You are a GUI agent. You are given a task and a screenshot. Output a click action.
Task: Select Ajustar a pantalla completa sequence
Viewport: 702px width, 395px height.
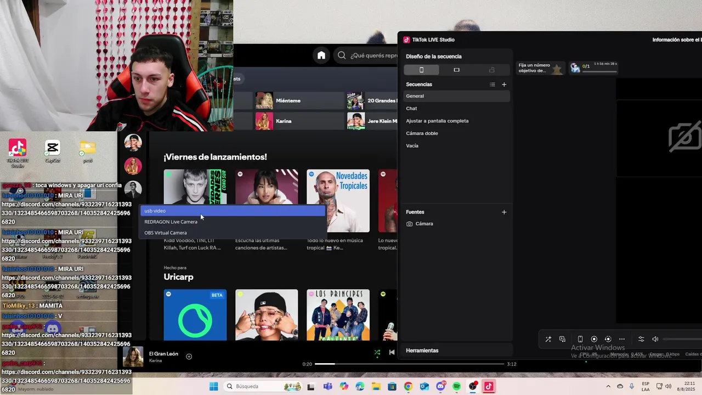457,121
